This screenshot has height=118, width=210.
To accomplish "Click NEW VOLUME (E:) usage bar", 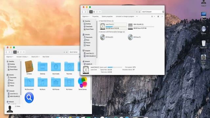I will click(144, 27).
